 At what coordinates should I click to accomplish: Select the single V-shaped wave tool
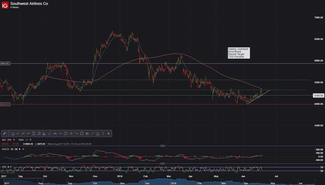point(28,134)
